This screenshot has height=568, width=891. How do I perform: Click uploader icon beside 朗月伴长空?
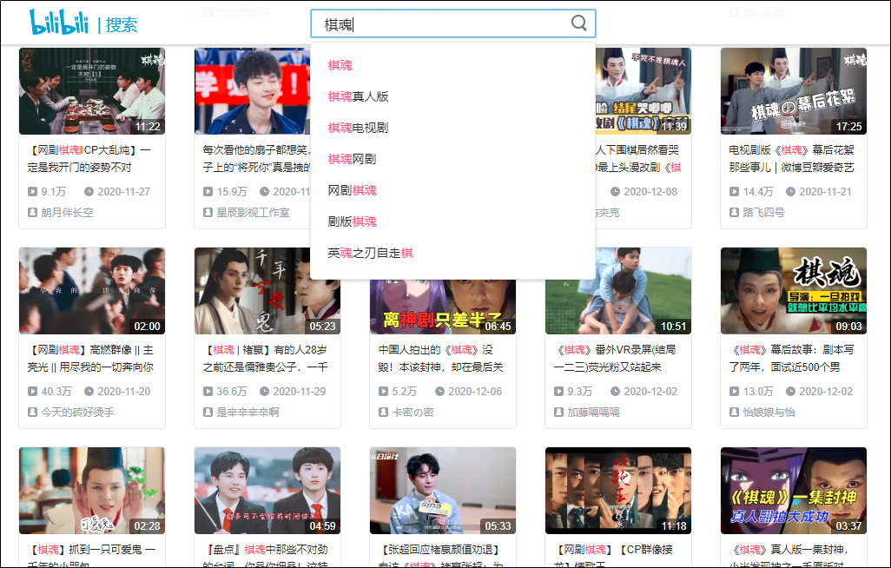point(32,213)
